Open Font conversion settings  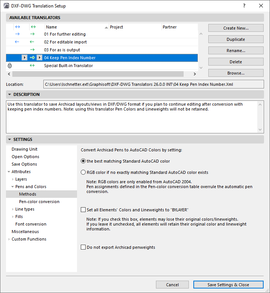pos(31,224)
